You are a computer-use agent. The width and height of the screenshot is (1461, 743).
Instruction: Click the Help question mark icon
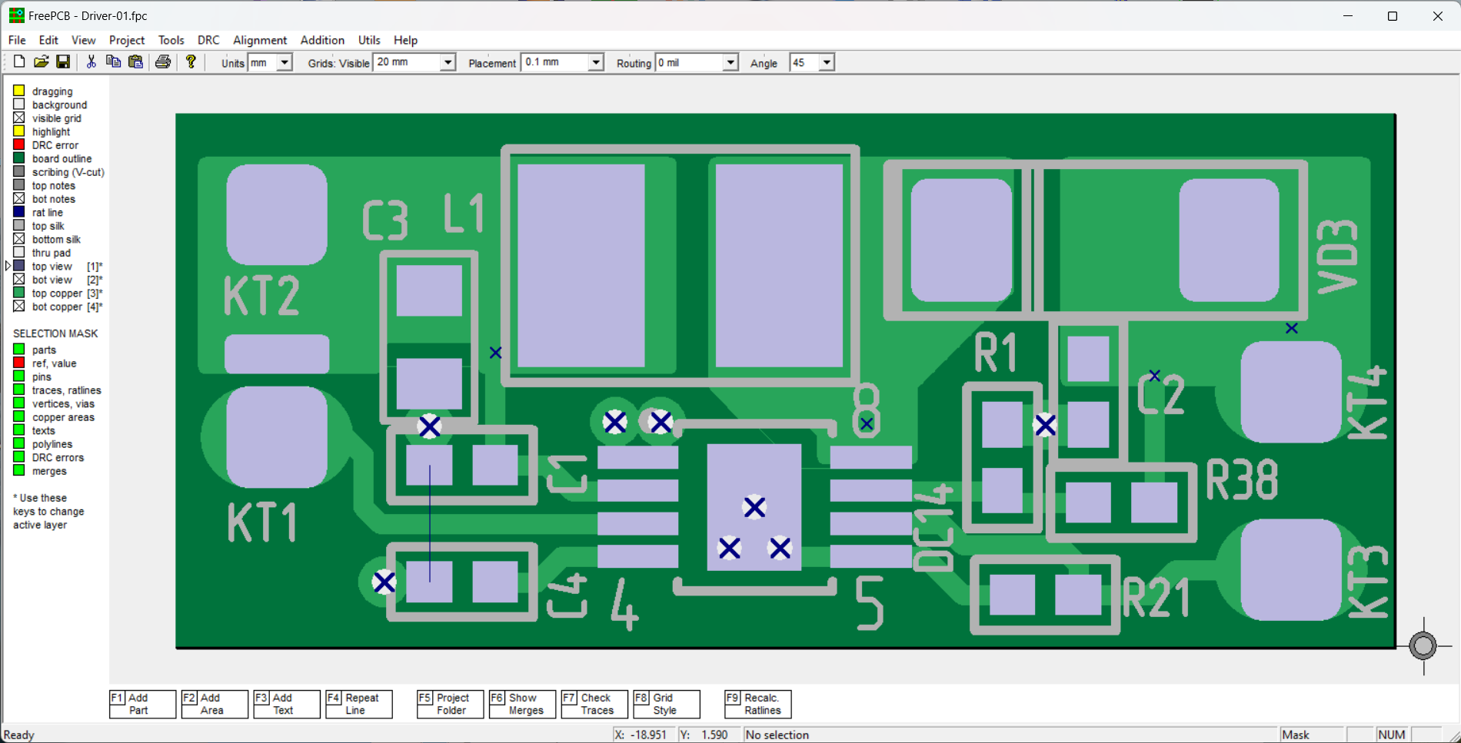(x=191, y=62)
